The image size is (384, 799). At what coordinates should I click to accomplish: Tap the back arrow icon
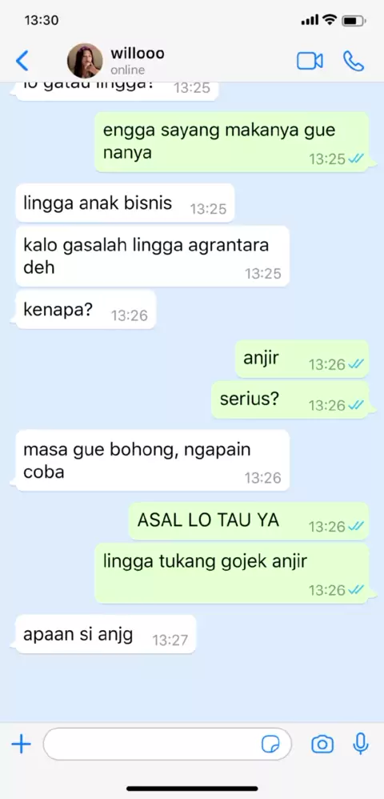click(22, 61)
